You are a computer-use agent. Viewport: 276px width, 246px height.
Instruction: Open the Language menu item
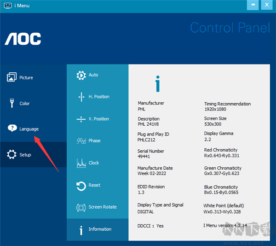pyautogui.click(x=29, y=129)
